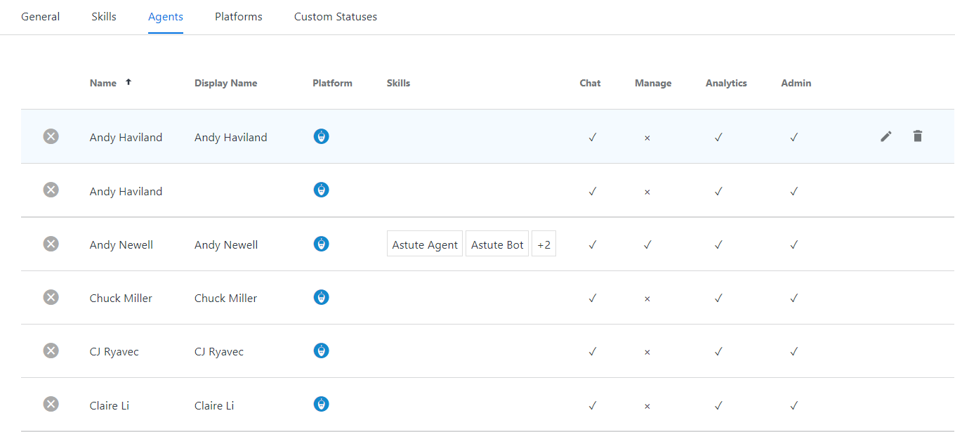Toggle the Chat checkmark for CJ Ryavec
The height and width of the screenshot is (432, 955).
tap(592, 351)
